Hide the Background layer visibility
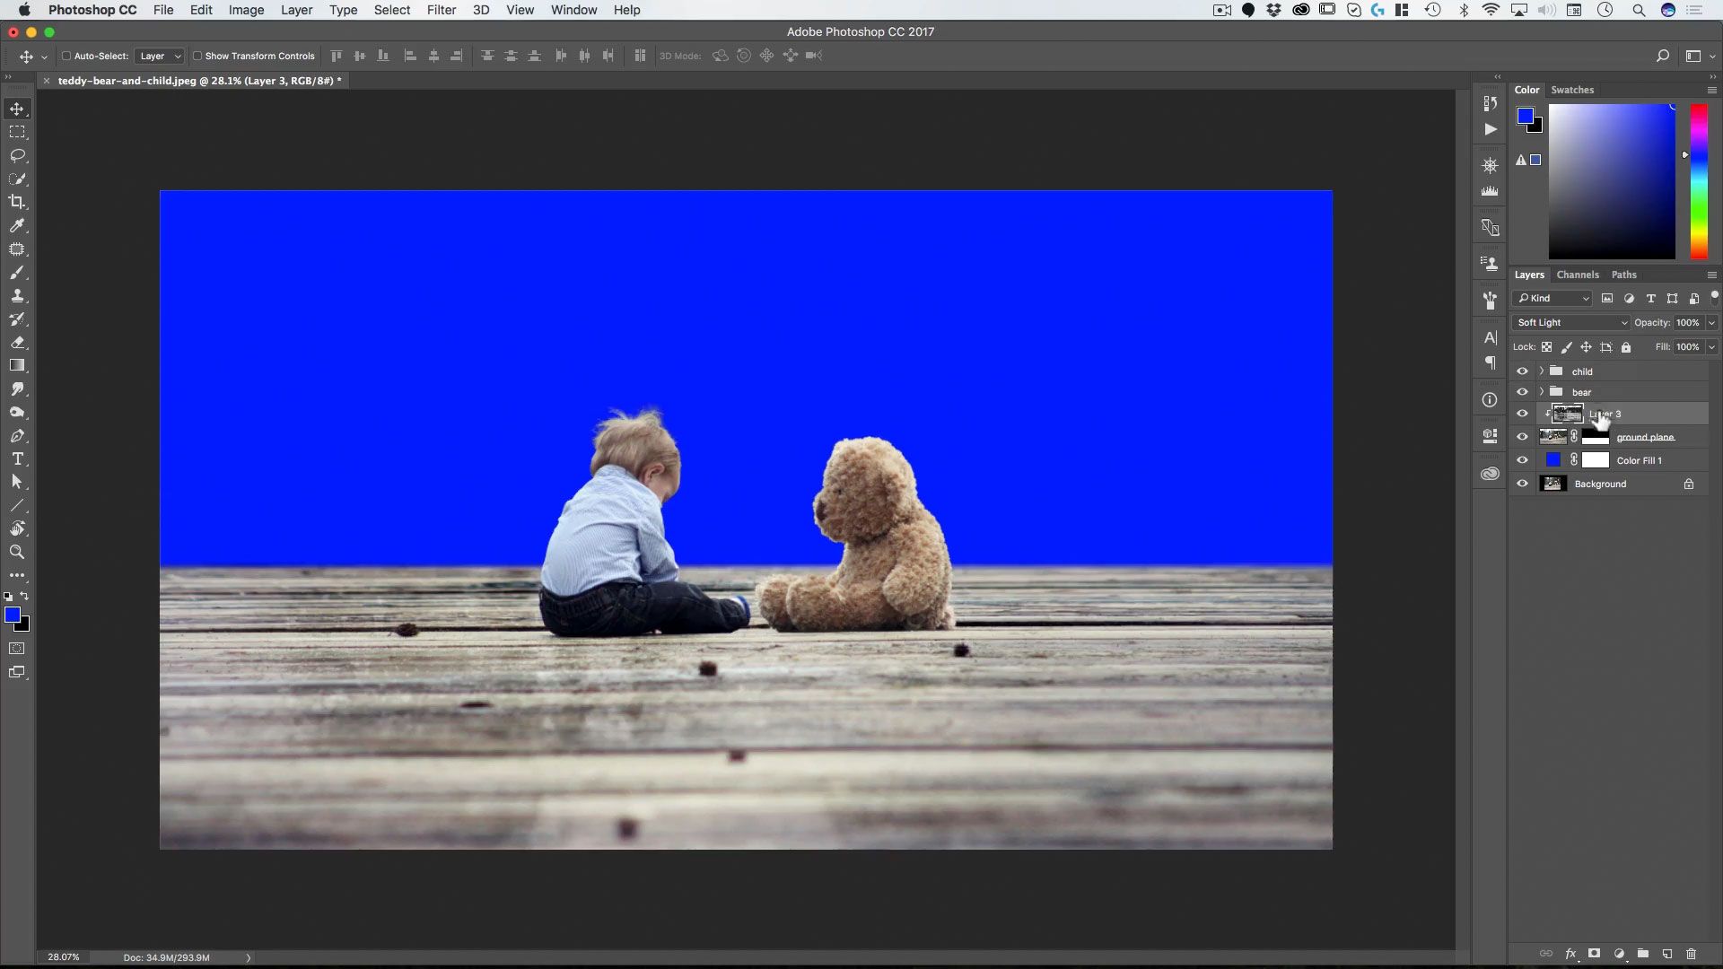The width and height of the screenshot is (1723, 969). 1522,484
